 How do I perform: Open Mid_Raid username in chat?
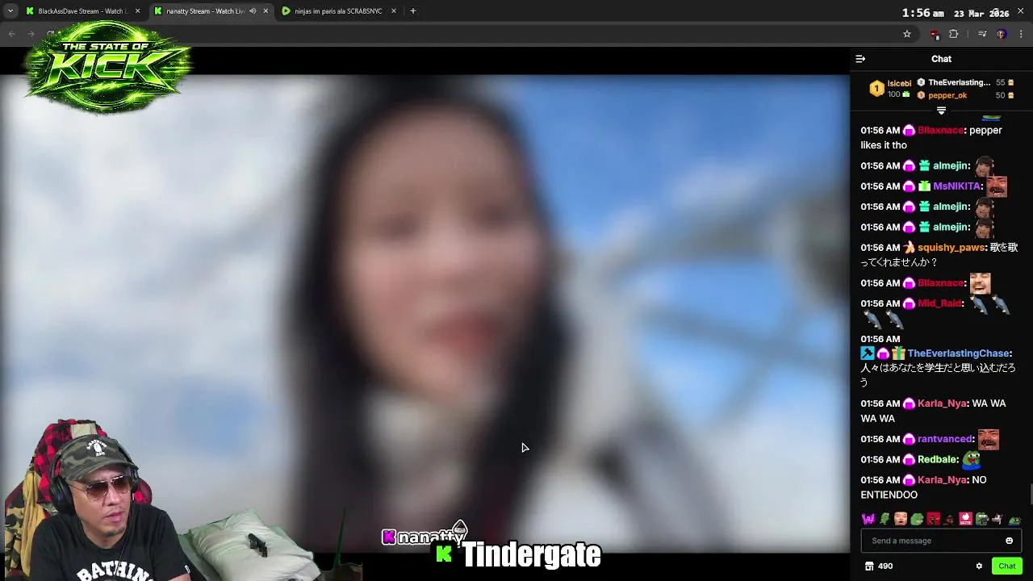(x=939, y=303)
